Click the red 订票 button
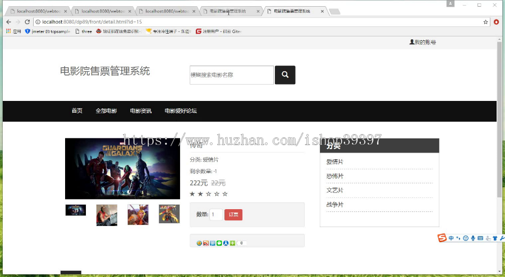Screen dimensions: 505x277 pos(233,215)
